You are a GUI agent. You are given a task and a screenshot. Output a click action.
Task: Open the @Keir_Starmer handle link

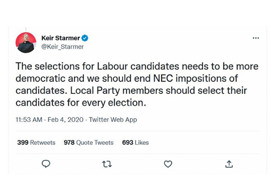(x=62, y=47)
